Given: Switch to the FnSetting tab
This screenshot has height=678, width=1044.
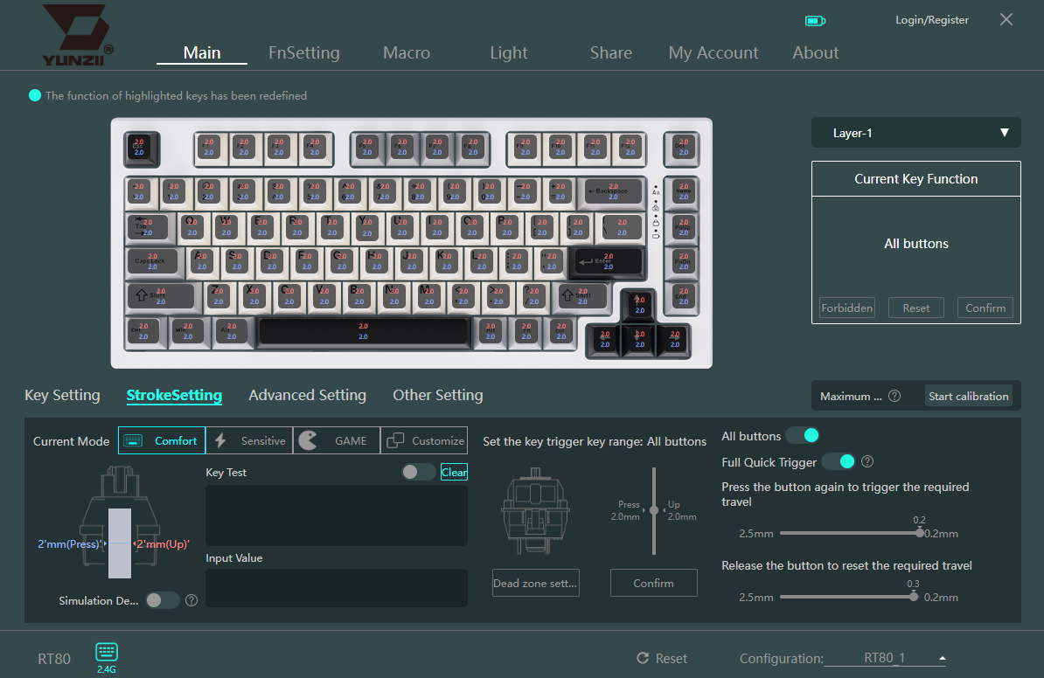Looking at the screenshot, I should point(304,52).
